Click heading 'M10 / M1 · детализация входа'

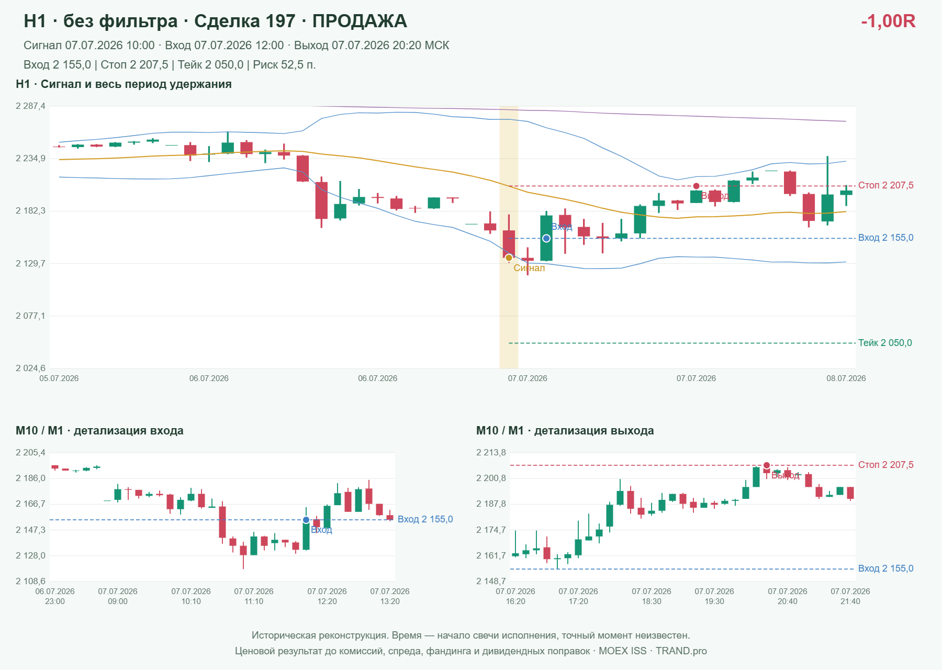[99, 431]
